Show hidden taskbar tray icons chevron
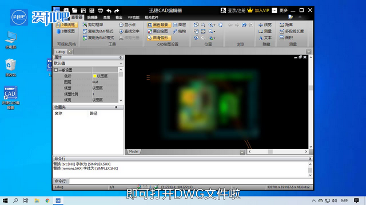 coord(314,200)
